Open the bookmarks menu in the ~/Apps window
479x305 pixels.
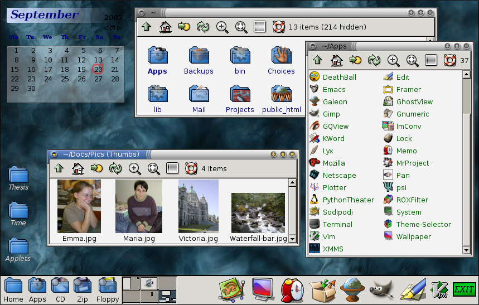(355, 60)
